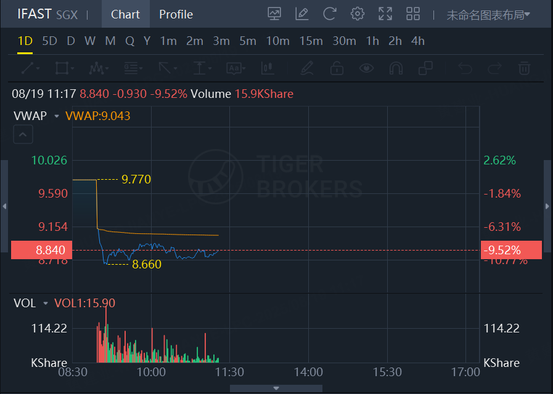Choose the 4h interval
Image resolution: width=553 pixels, height=394 pixels.
(418, 41)
